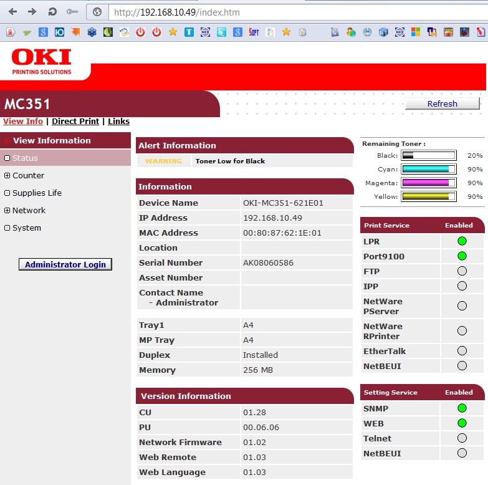The height and width of the screenshot is (485, 488).
Task: Click the Supplies Life box icon
Action: pyautogui.click(x=7, y=193)
